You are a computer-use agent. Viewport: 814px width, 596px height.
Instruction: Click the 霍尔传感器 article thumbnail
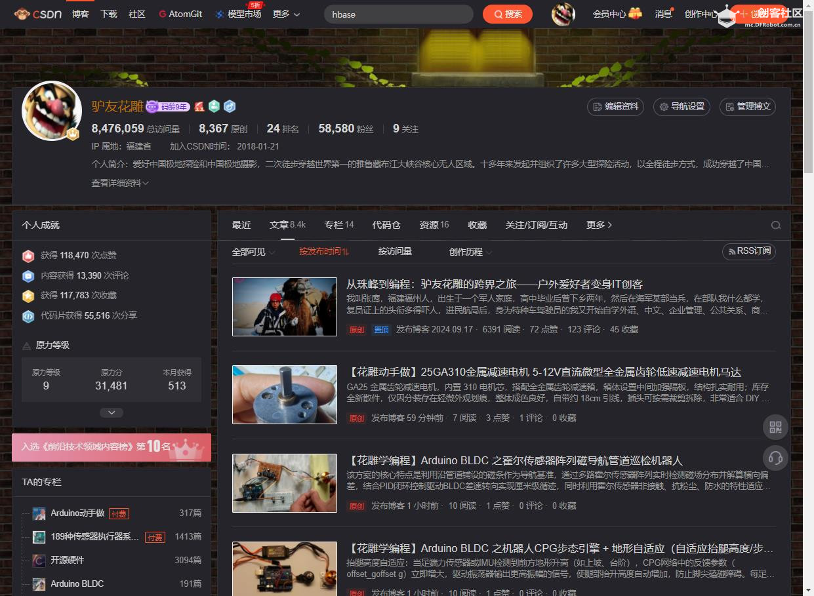point(285,483)
